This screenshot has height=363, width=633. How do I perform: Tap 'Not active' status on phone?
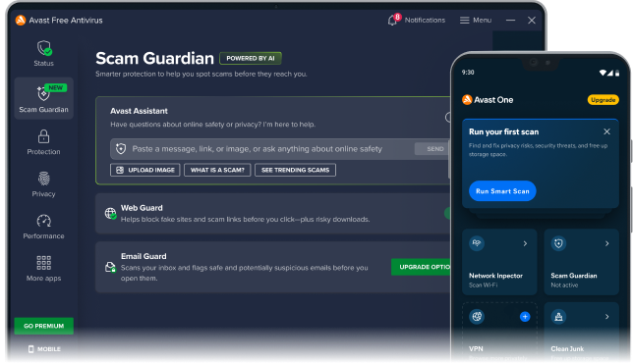[564, 285]
